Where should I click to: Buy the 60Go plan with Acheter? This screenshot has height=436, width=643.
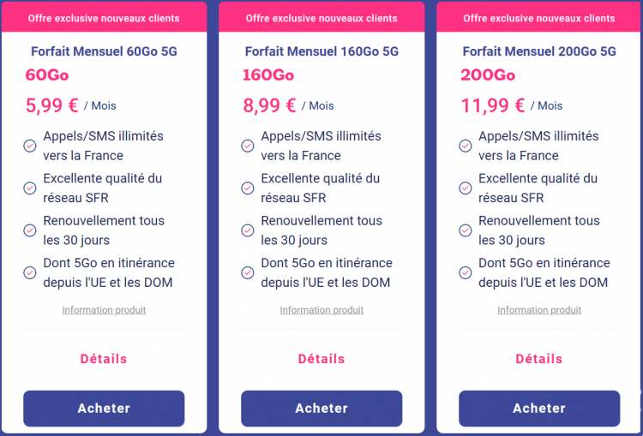[x=104, y=409]
